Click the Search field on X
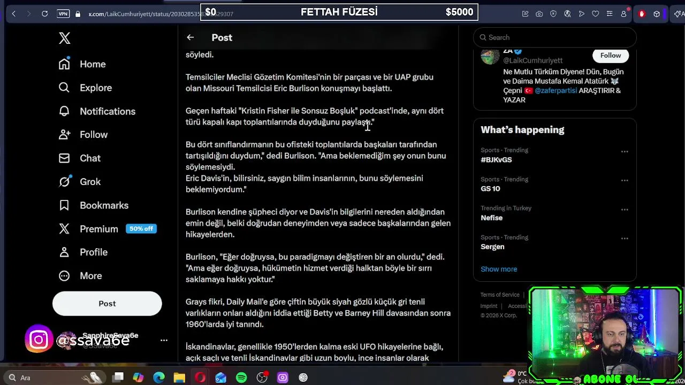Viewport: 685px width, 385px height. (555, 37)
